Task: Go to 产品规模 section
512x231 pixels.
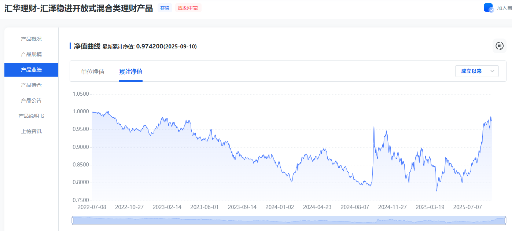Action: pos(31,54)
